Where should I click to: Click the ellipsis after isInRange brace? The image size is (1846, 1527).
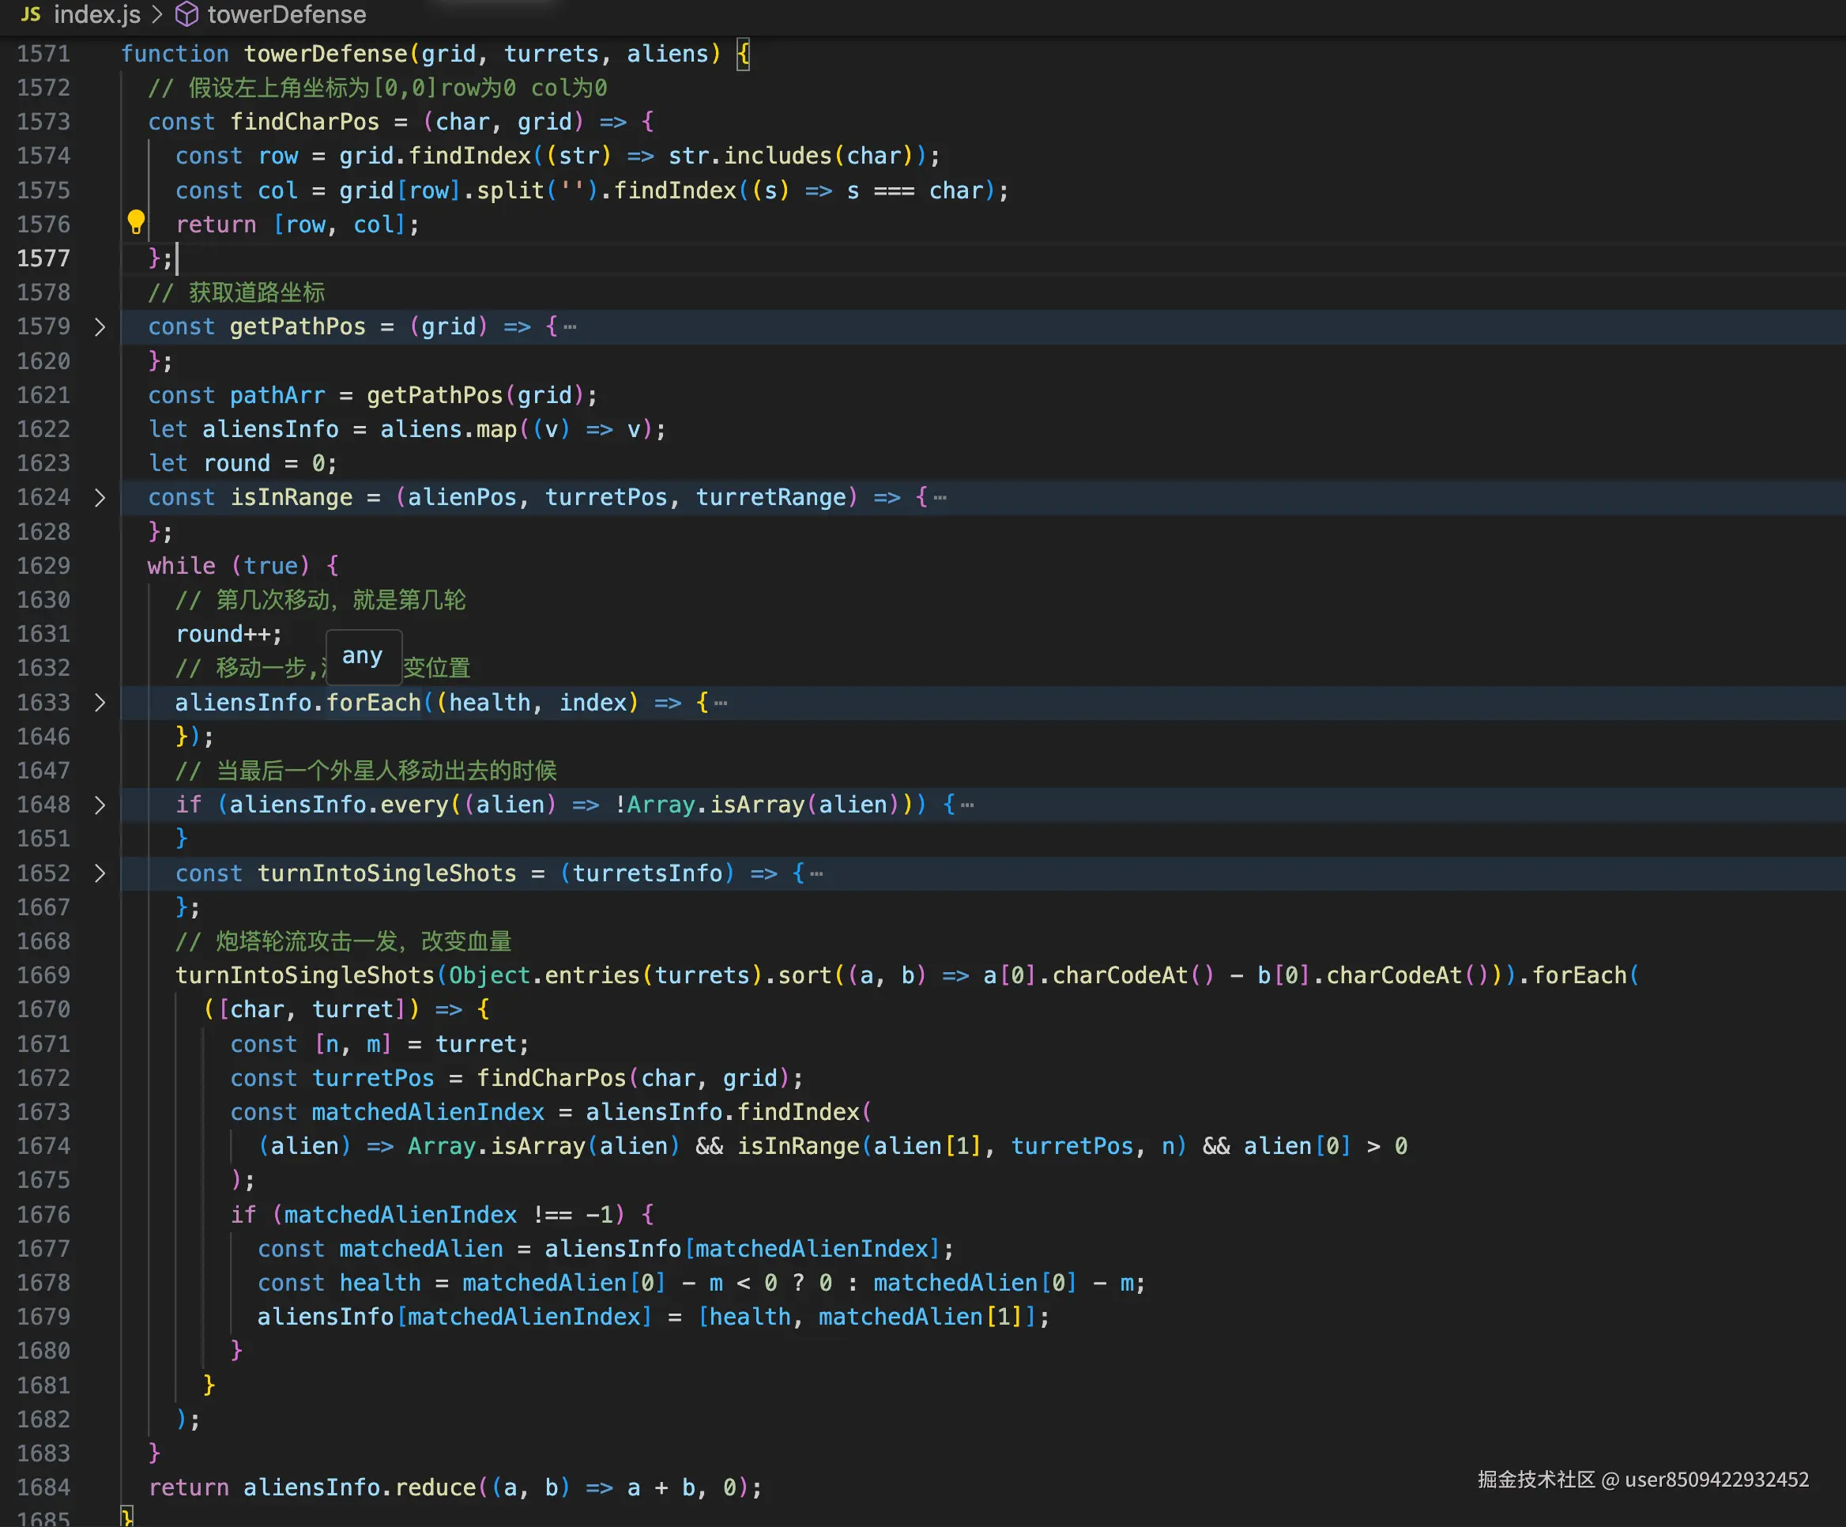pyautogui.click(x=940, y=498)
